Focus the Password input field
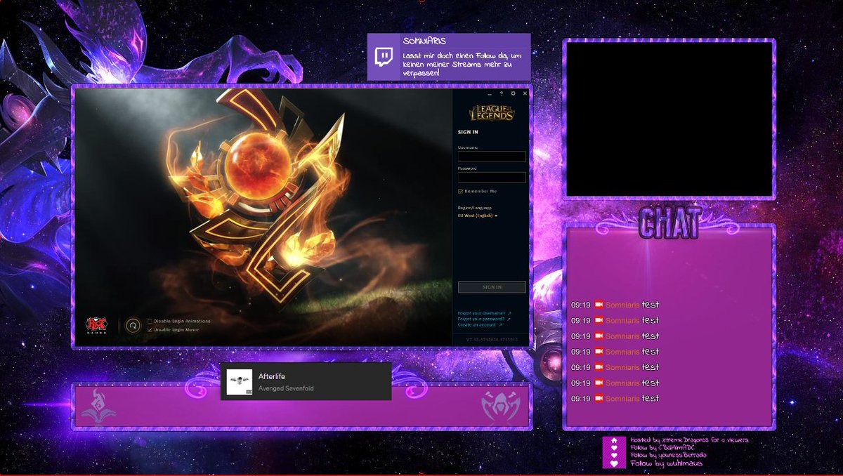The height and width of the screenshot is (476, 843). (x=492, y=177)
